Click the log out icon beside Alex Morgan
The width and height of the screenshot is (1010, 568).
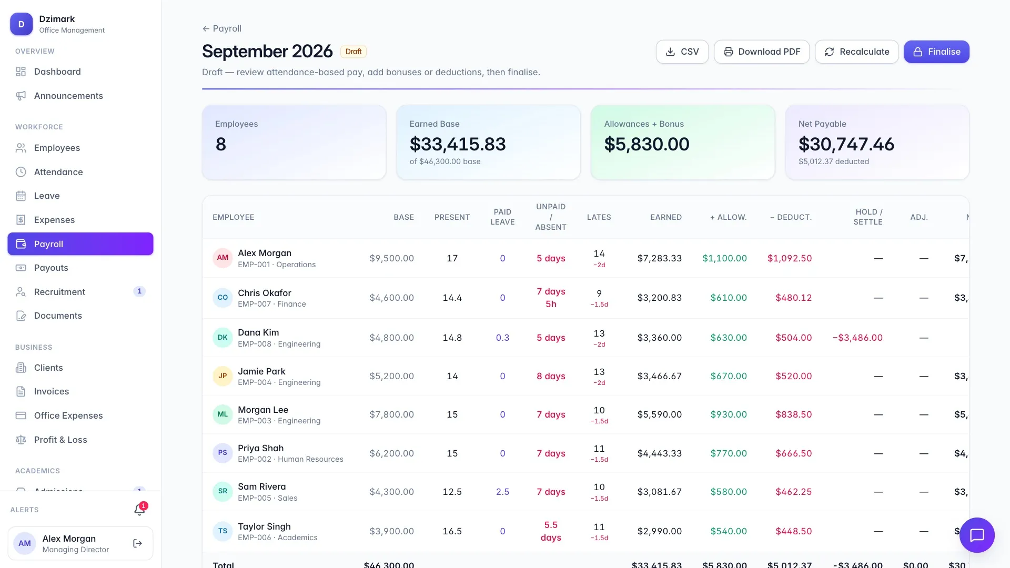point(138,543)
